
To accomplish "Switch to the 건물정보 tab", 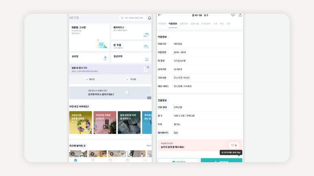I will [184, 24].
